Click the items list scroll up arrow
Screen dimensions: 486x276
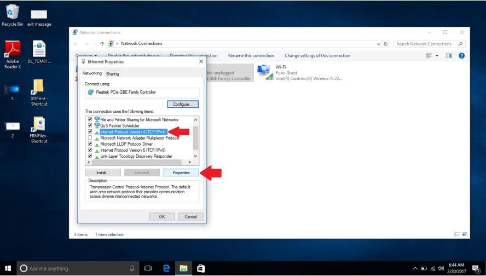point(195,120)
